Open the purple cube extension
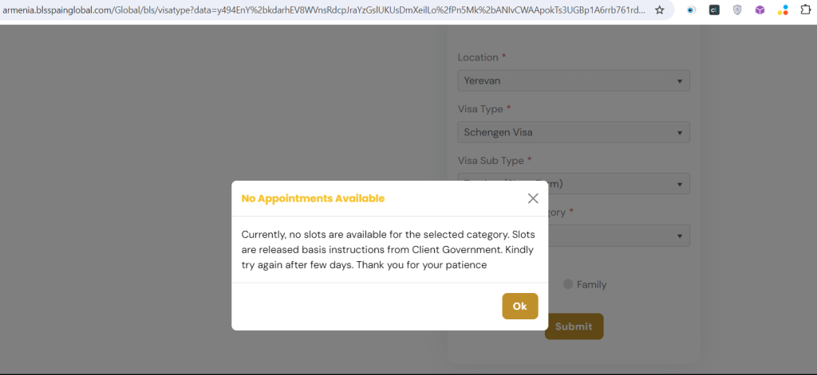The image size is (817, 375). point(760,10)
